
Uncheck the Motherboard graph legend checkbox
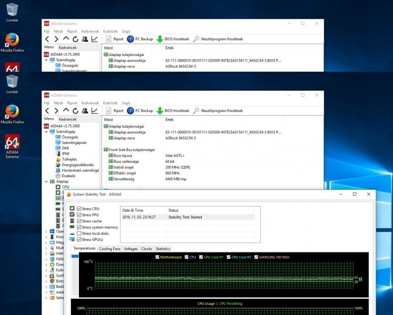tap(157, 257)
